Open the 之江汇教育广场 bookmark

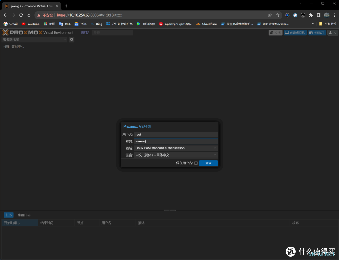point(120,24)
